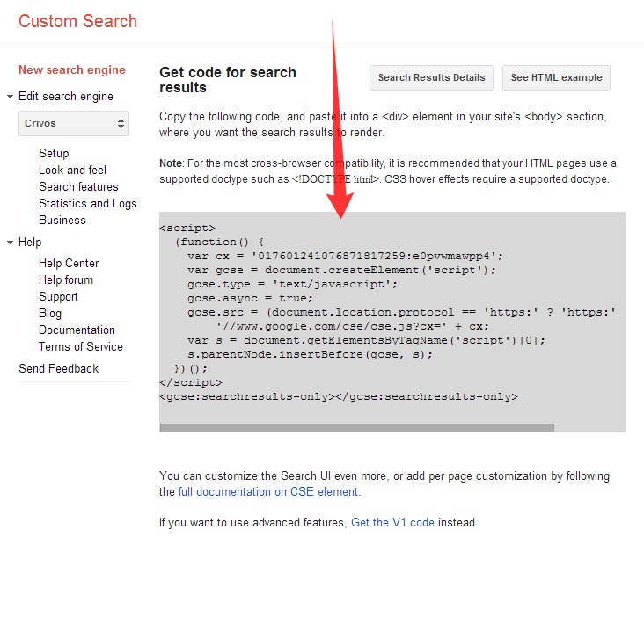This screenshot has height=624, width=644.
Task: Click the Search Results Details button
Action: pos(431,77)
